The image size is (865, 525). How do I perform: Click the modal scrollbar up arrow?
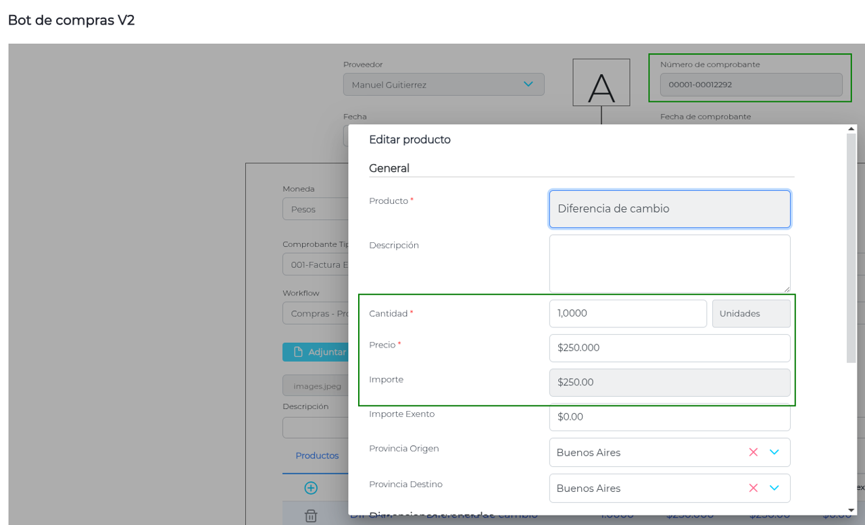tap(851, 129)
